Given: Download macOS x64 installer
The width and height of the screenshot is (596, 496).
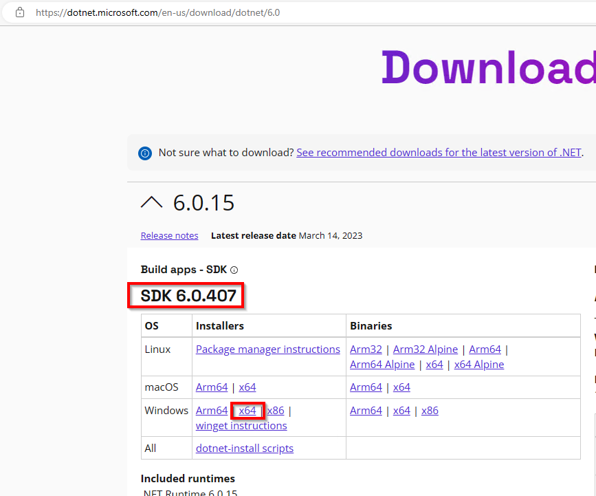Looking at the screenshot, I should pos(247,387).
